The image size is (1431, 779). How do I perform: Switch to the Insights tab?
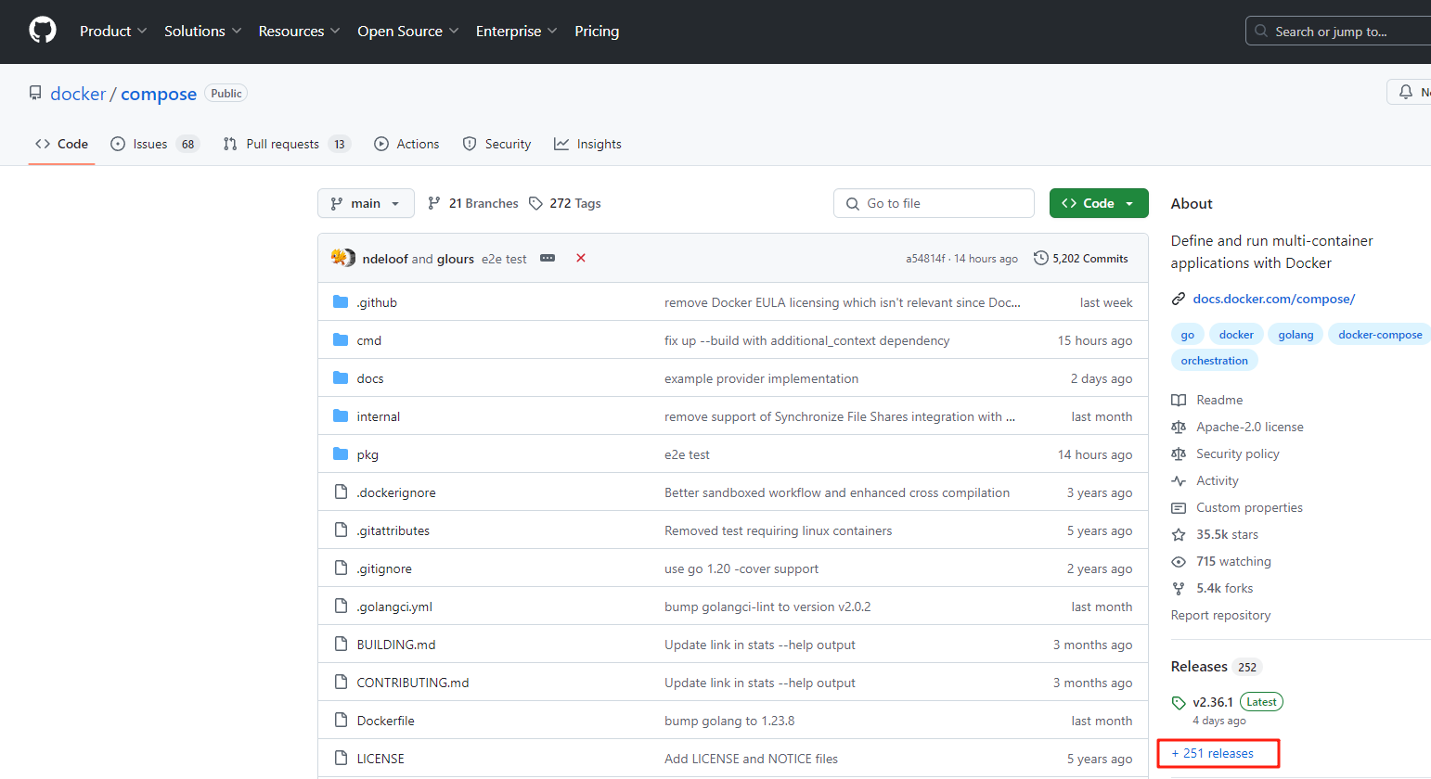[x=587, y=144]
